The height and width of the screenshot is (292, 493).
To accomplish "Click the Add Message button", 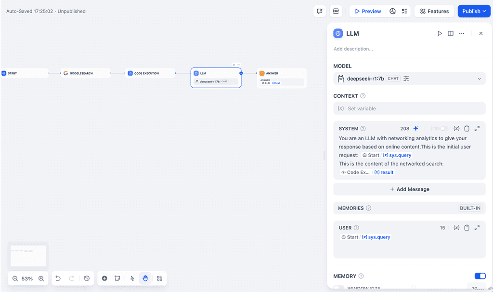I will [x=409, y=189].
